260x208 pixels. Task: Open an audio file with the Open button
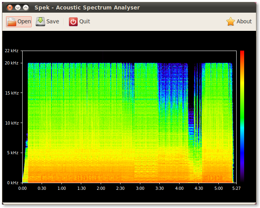pos(19,21)
